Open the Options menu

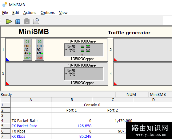coord(48,13)
